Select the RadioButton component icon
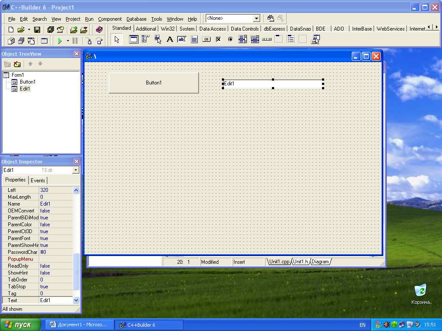The height and width of the screenshot is (331, 442). pos(230,39)
